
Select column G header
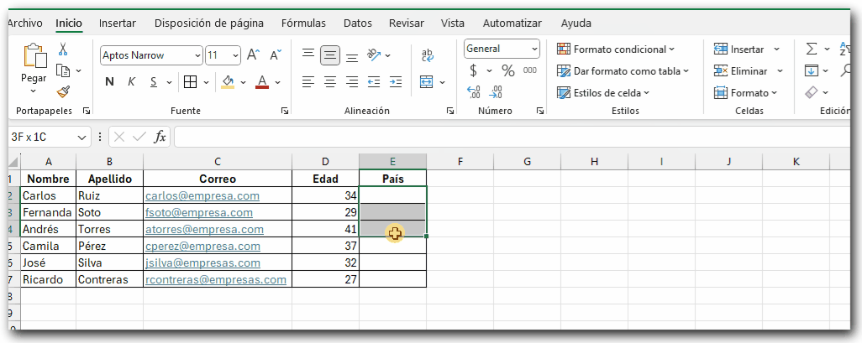click(x=527, y=161)
